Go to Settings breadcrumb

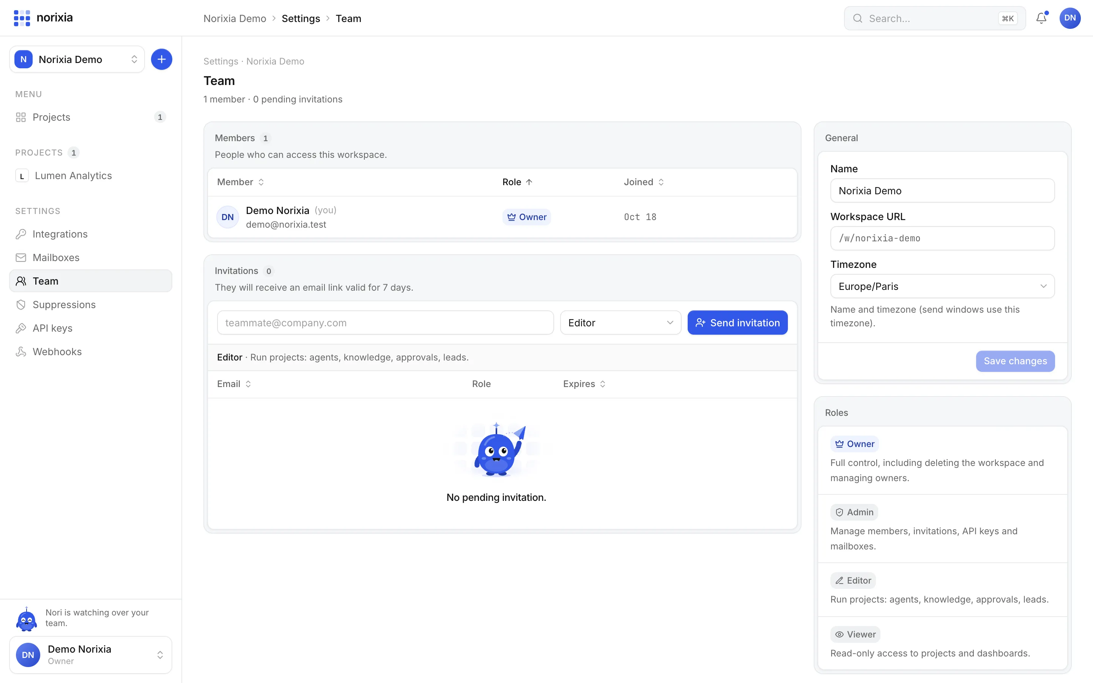click(301, 19)
